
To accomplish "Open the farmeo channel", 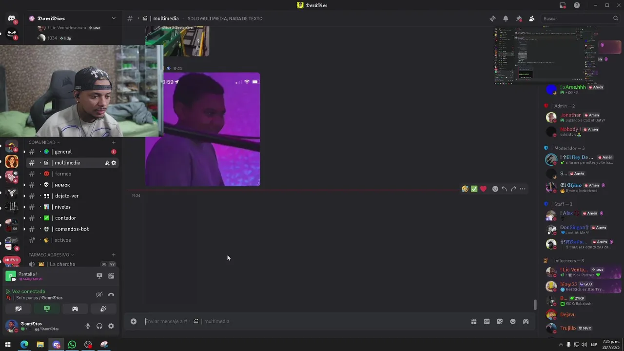I will (x=72, y=174).
